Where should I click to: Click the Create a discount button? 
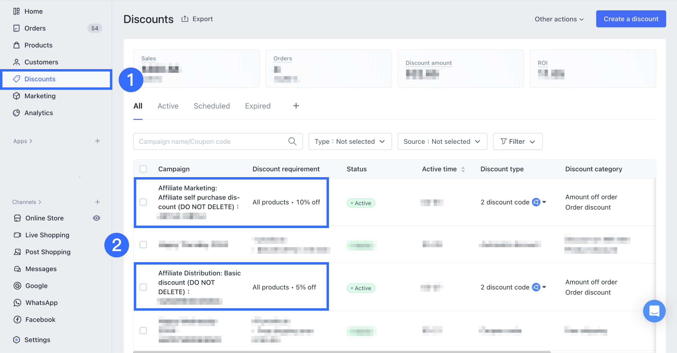631,19
